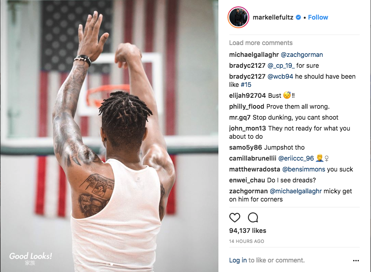Visit elijah92704 commenter profile
The width and height of the screenshot is (371, 272).
tap(247, 96)
